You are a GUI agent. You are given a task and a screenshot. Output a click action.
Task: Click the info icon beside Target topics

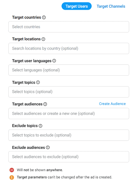pyautogui.click(x=38, y=82)
